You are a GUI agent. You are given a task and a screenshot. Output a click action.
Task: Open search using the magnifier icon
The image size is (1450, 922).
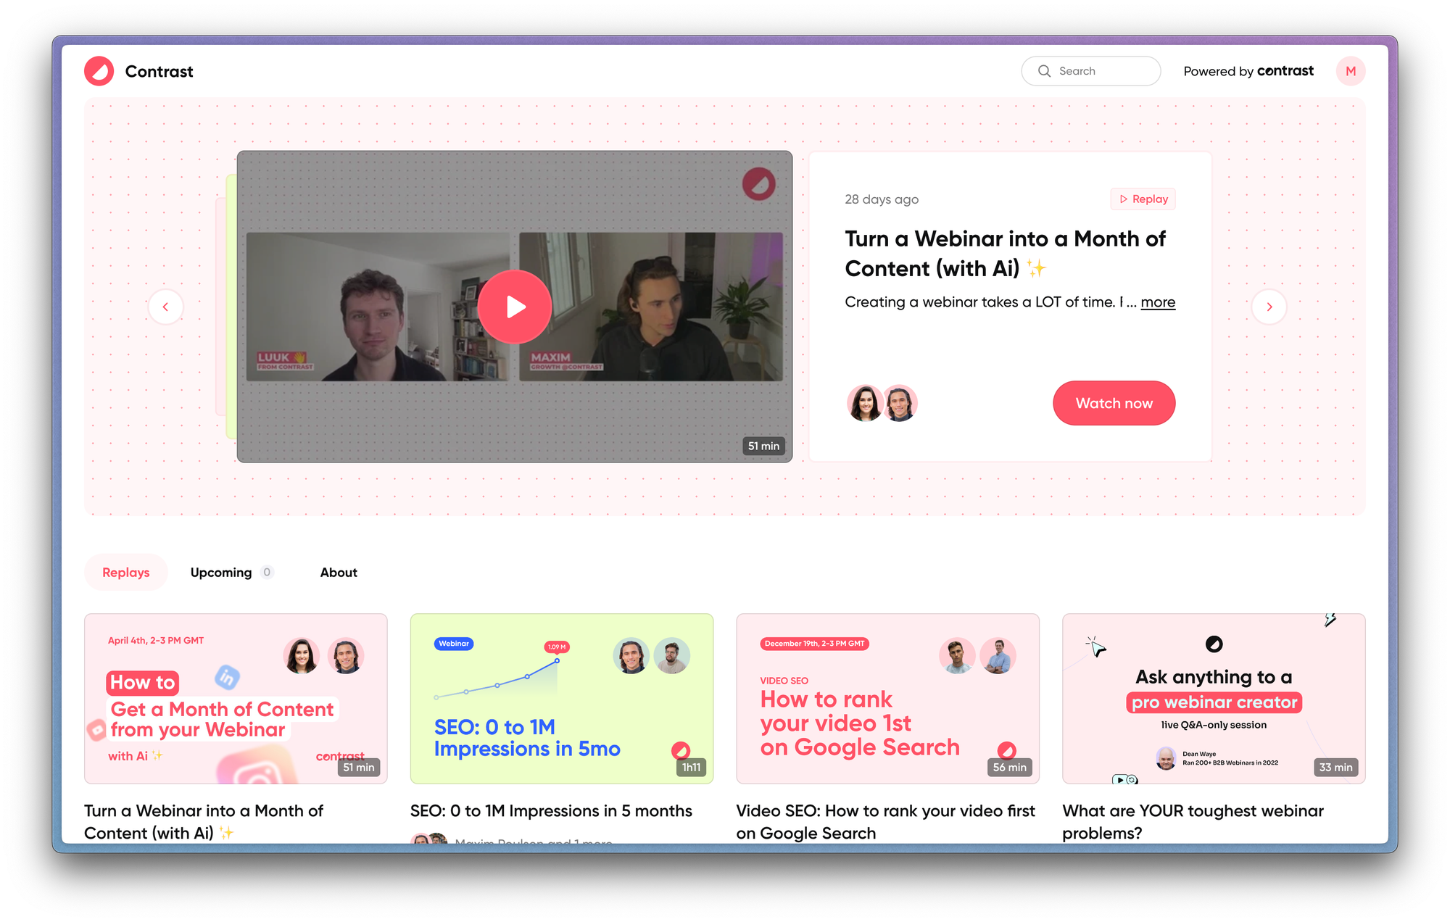(x=1044, y=70)
